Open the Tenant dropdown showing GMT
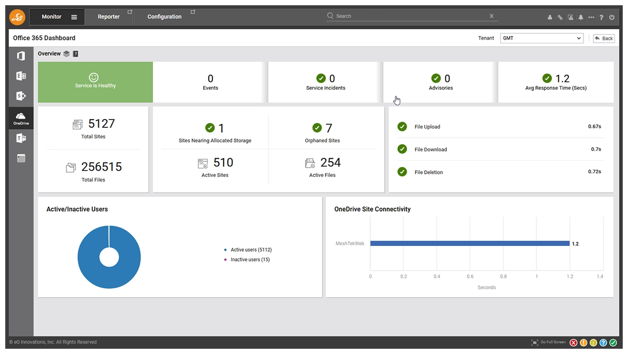Screen dimensions: 628x354 [x=542, y=38]
